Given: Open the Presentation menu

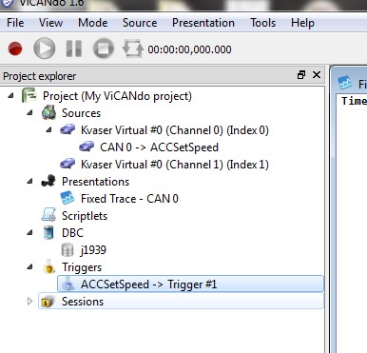Looking at the screenshot, I should (x=203, y=23).
